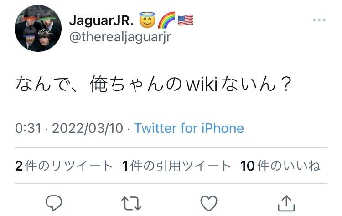Open the JaguarJR. display name profile
This screenshot has width=342, height=216.
(x=101, y=20)
